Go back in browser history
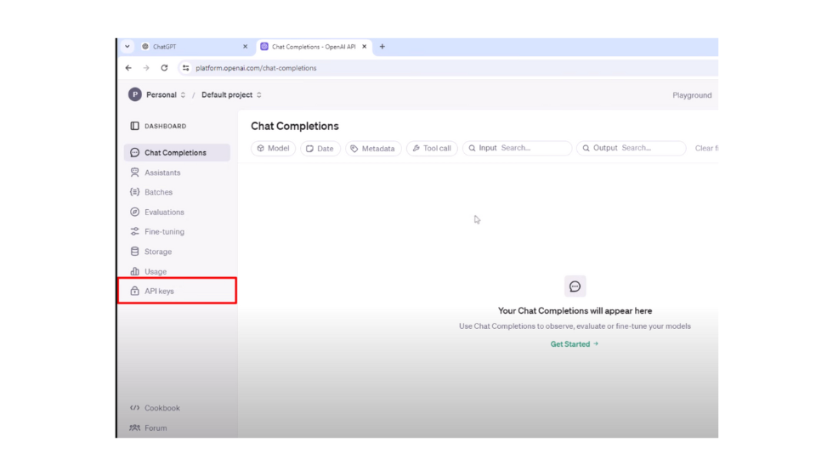 (128, 68)
